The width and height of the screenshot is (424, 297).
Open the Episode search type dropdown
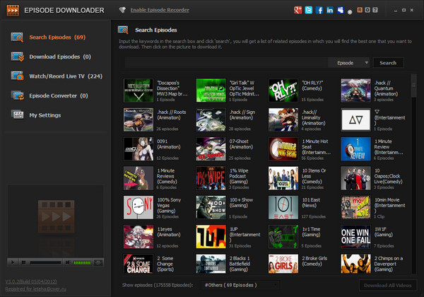352,62
